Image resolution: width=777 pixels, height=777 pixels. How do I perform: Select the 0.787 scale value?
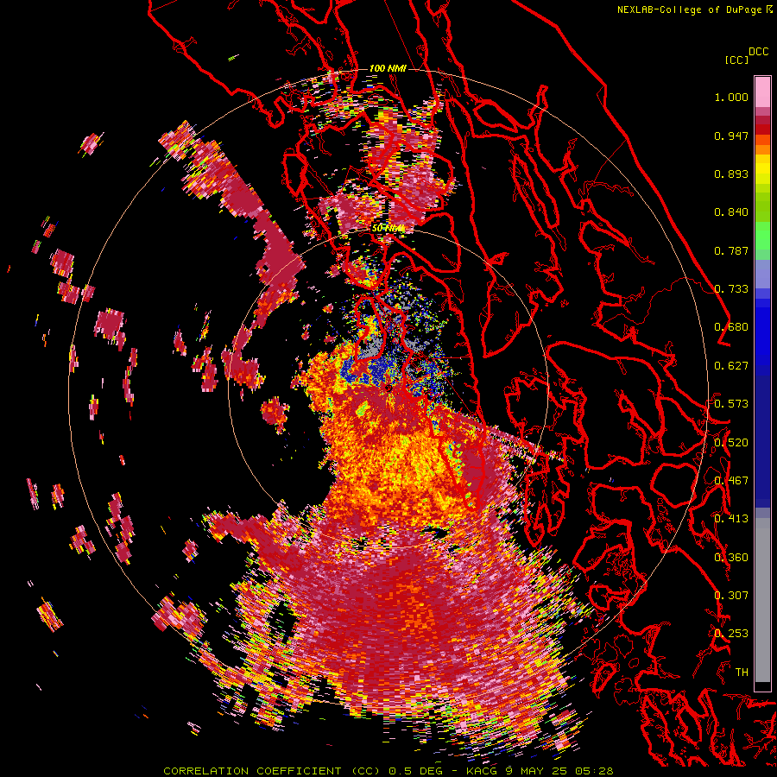731,250
